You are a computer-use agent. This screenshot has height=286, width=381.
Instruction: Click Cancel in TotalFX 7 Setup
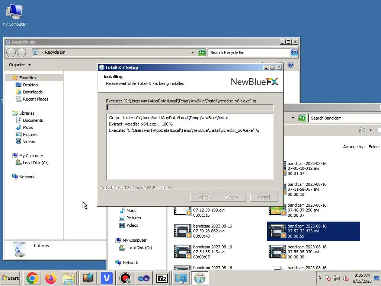pyautogui.click(x=264, y=197)
